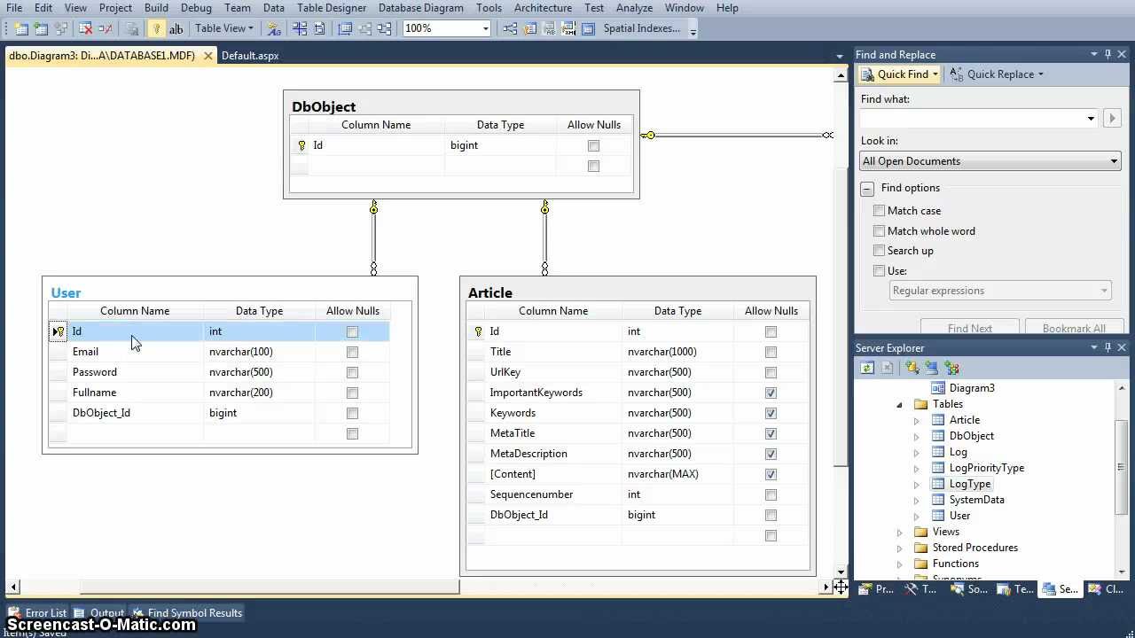
Task: Select Diagram3 in Server Explorer
Action: tap(972, 388)
